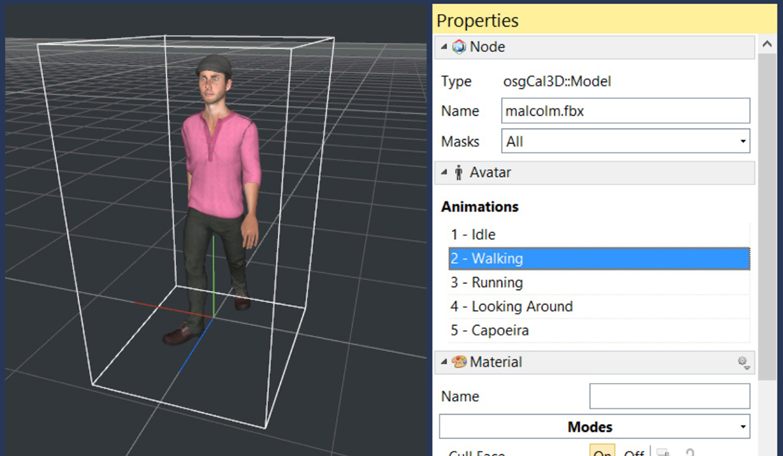Collapse the Avatar section using its triangle
Viewport: 783px width, 456px height.
click(x=444, y=173)
